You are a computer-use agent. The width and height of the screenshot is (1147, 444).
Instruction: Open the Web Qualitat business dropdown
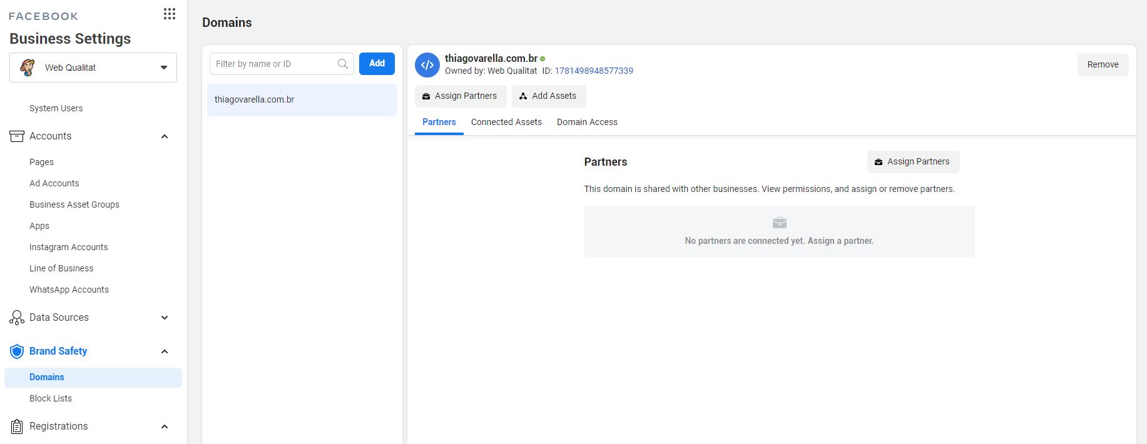click(163, 68)
